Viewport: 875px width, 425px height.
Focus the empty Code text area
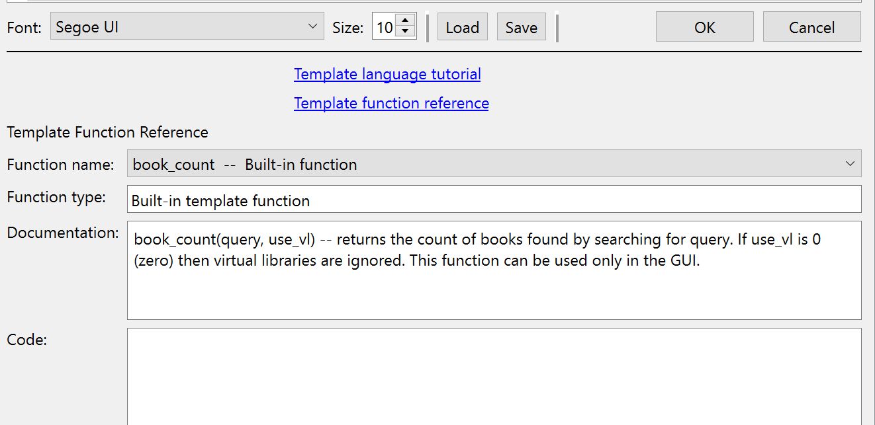pos(494,377)
